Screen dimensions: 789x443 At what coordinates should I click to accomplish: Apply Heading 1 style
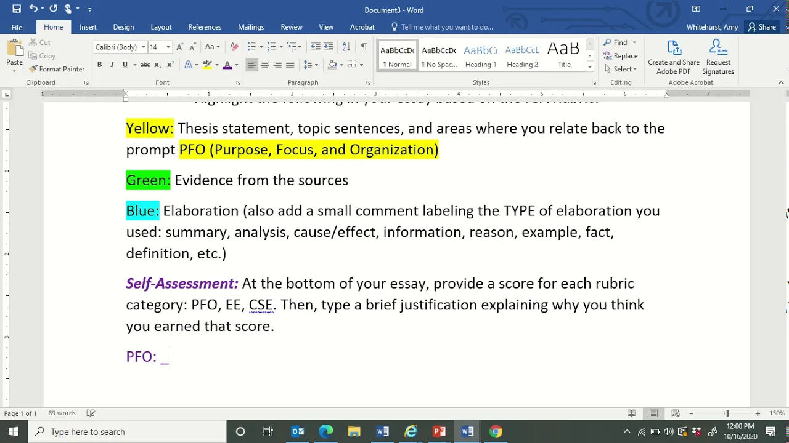(x=481, y=56)
